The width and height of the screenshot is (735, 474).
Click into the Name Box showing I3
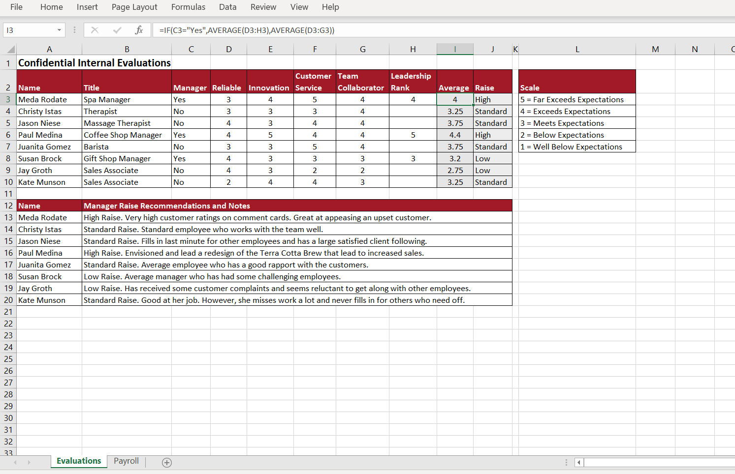(x=30, y=30)
